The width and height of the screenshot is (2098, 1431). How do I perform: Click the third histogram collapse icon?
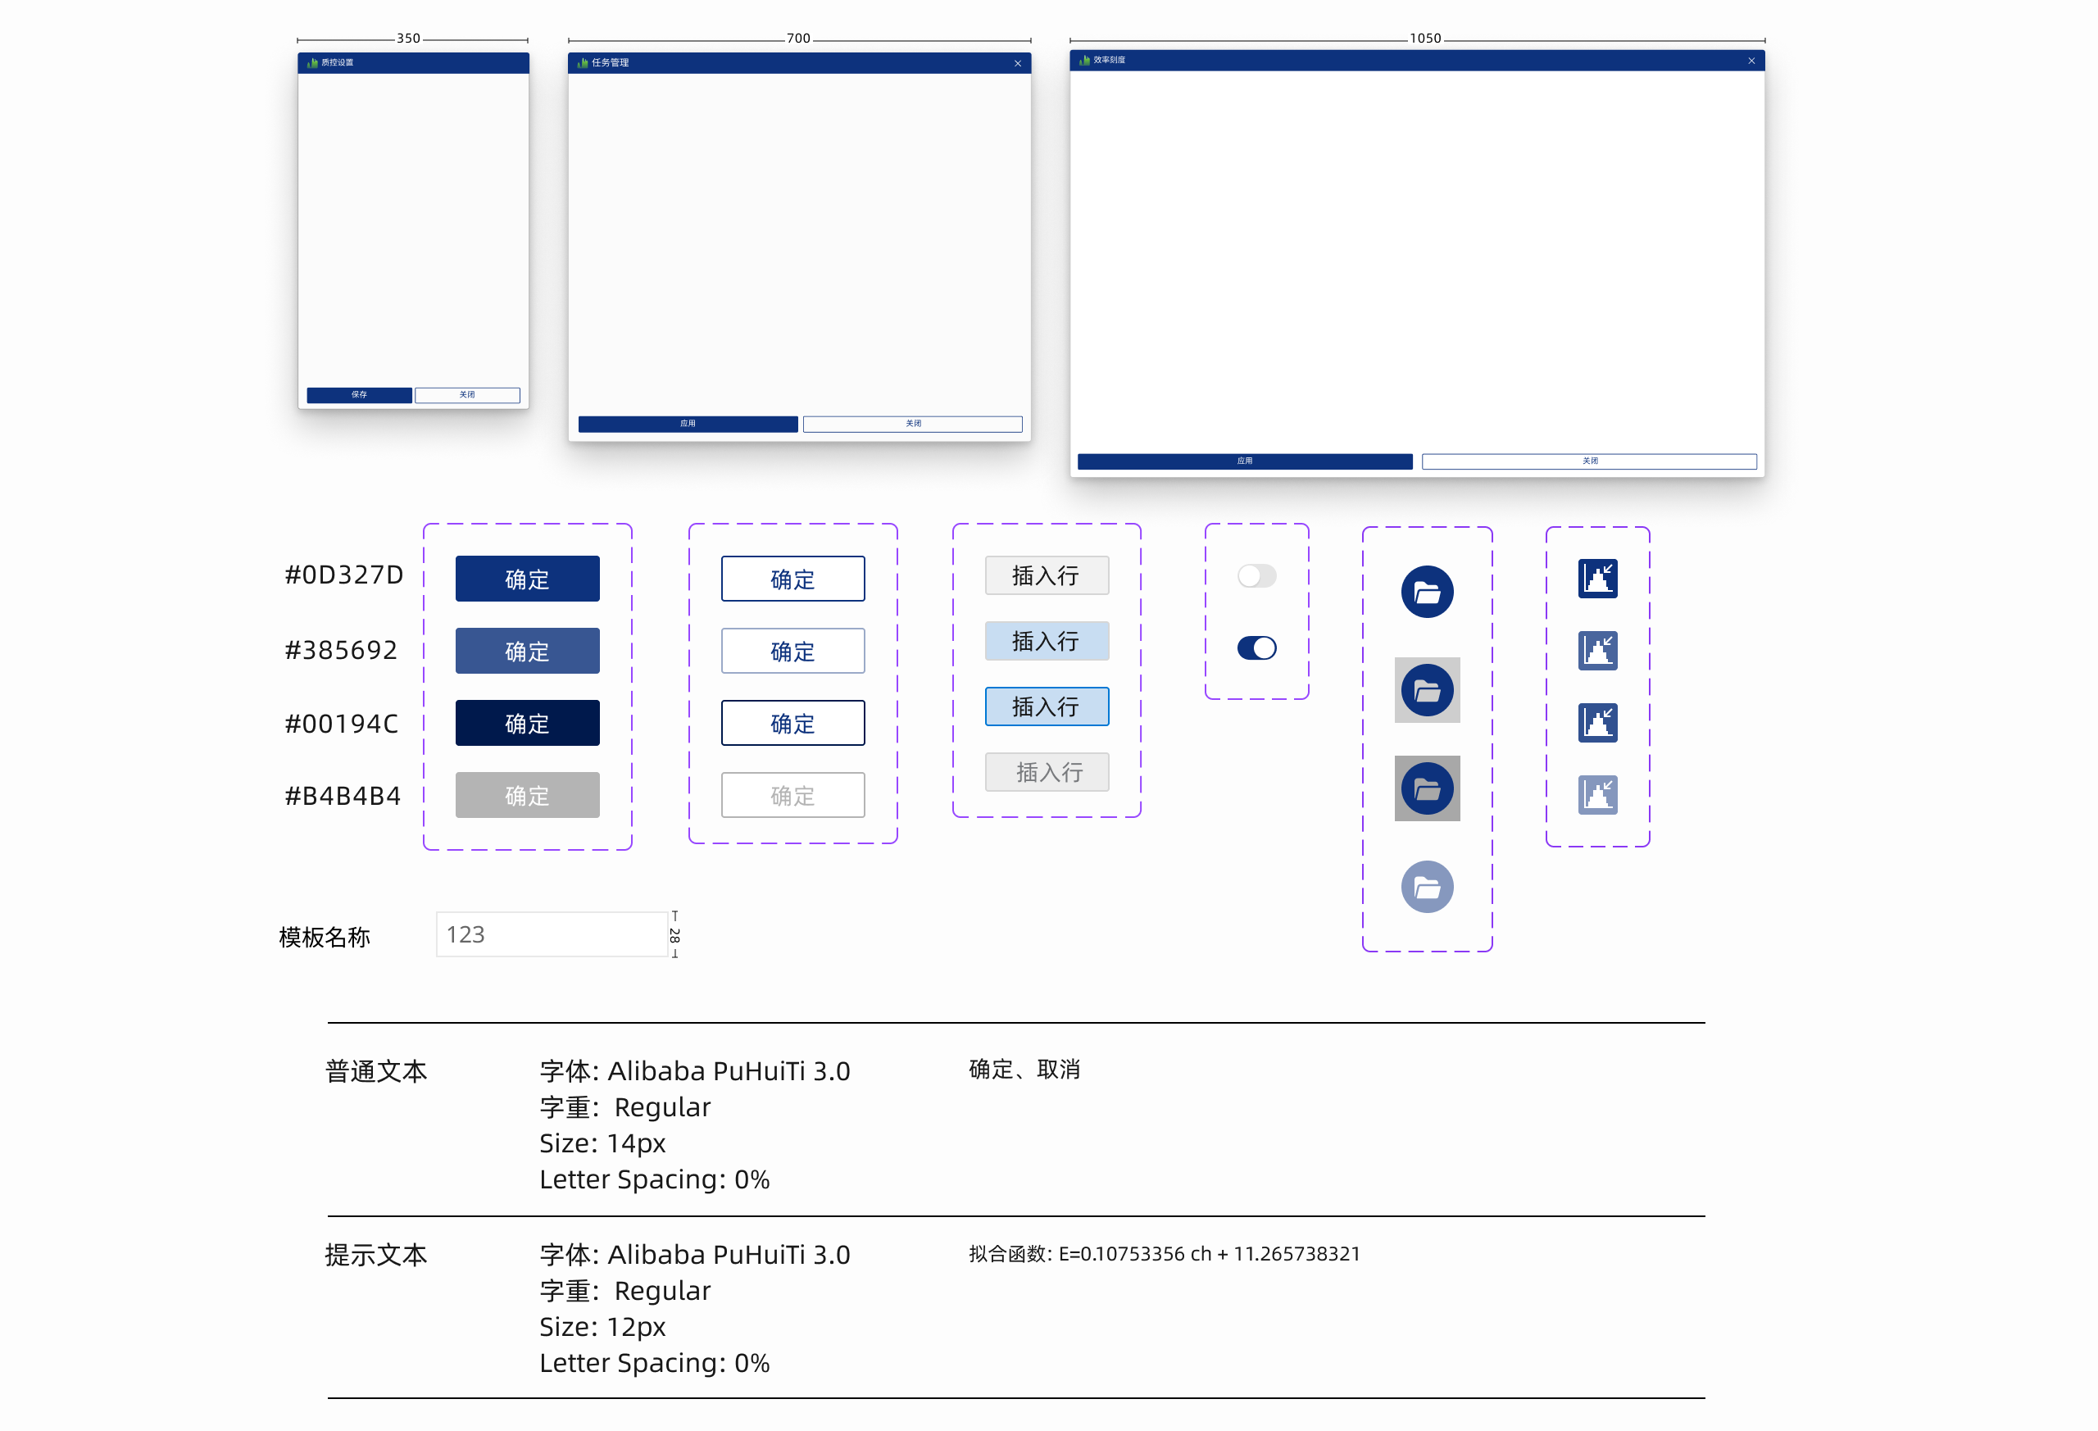pyautogui.click(x=1597, y=723)
